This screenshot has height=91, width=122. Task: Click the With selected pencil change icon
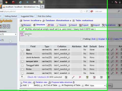tap(73, 77)
